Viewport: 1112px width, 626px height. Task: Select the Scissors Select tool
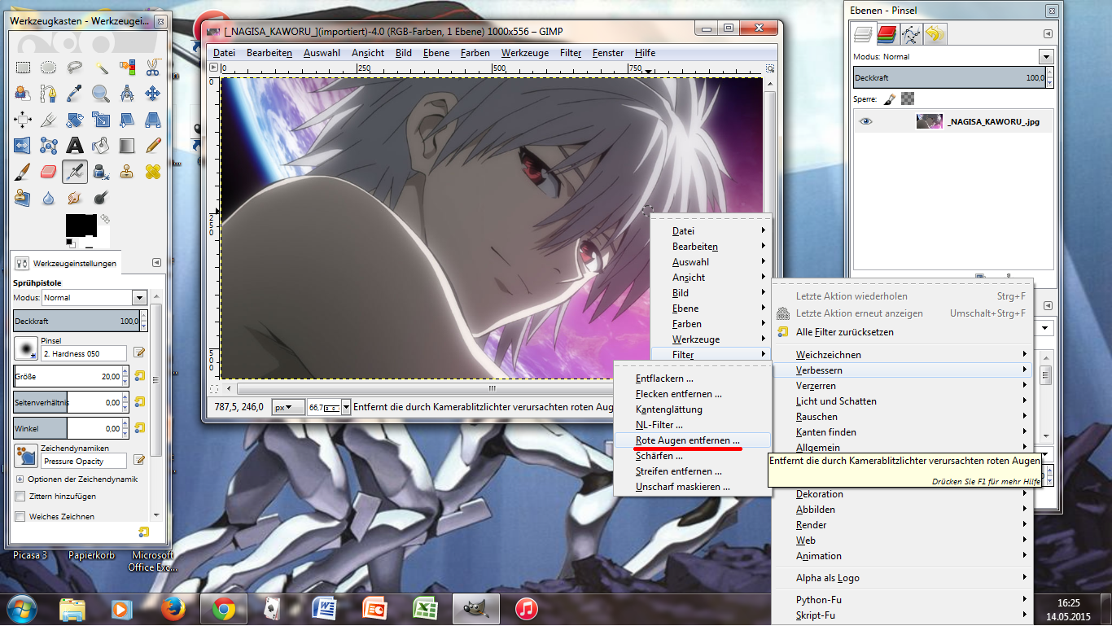pos(153,68)
